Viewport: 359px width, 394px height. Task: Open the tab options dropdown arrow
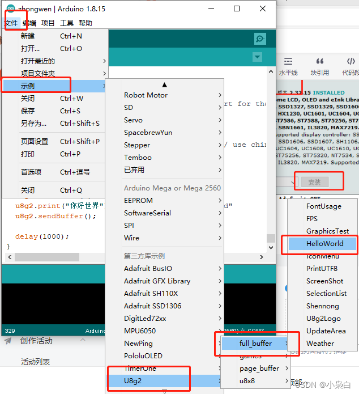click(257, 57)
